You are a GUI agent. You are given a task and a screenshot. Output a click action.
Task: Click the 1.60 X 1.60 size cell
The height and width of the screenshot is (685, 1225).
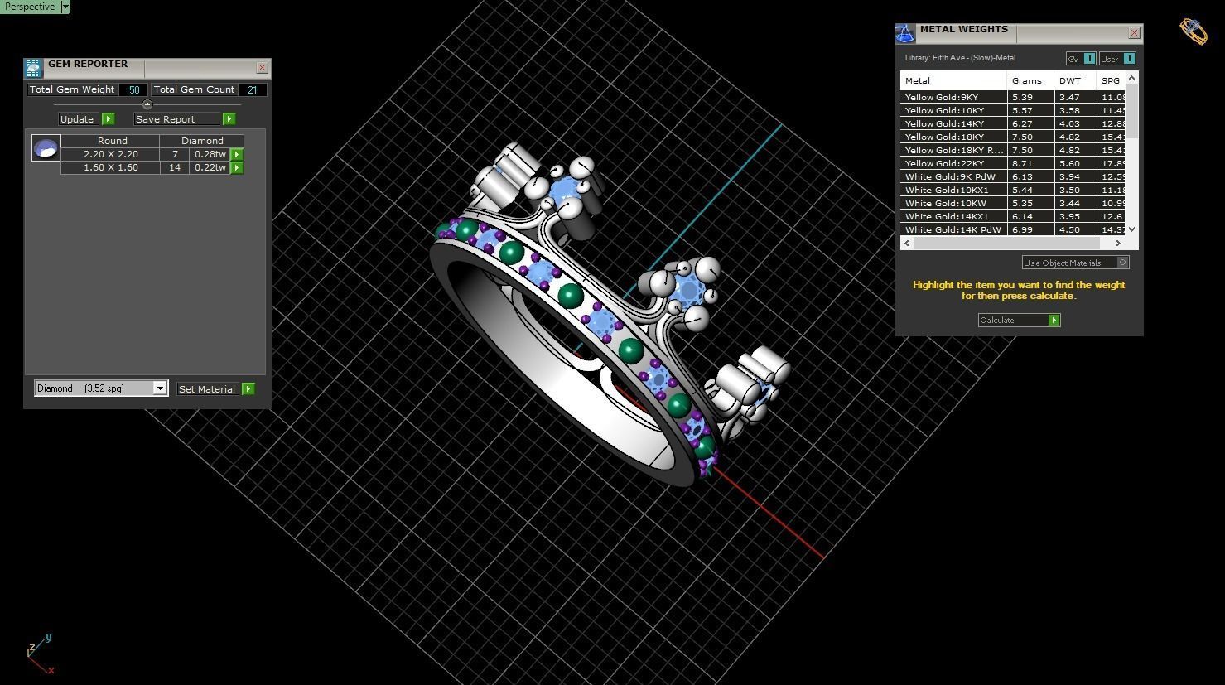point(110,167)
